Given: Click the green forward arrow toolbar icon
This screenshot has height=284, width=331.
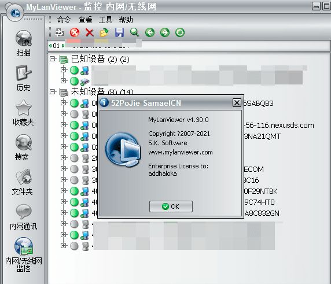Looking at the screenshot, I should [x=165, y=32].
